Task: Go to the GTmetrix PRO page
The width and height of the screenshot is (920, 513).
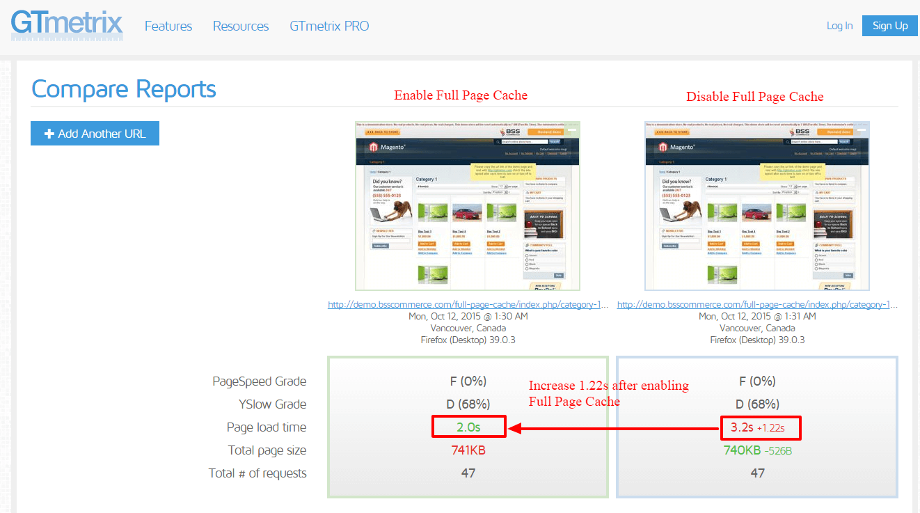Action: click(x=329, y=26)
